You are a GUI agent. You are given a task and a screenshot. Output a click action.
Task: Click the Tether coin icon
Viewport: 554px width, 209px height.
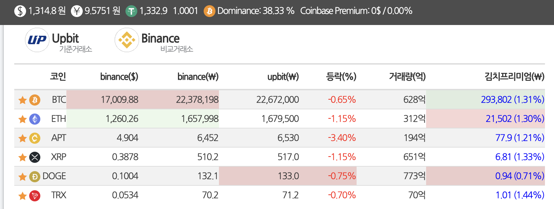131,11
